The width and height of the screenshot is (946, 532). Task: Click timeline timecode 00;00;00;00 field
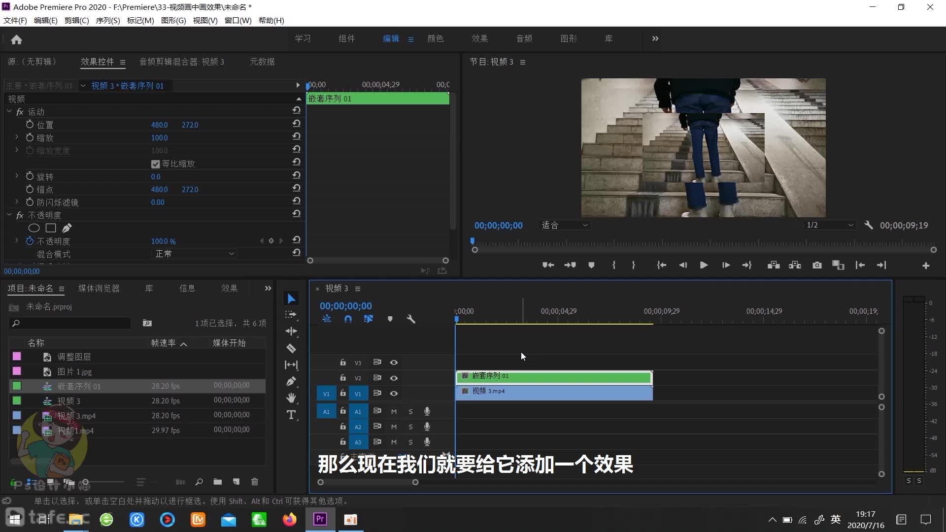[x=346, y=306]
